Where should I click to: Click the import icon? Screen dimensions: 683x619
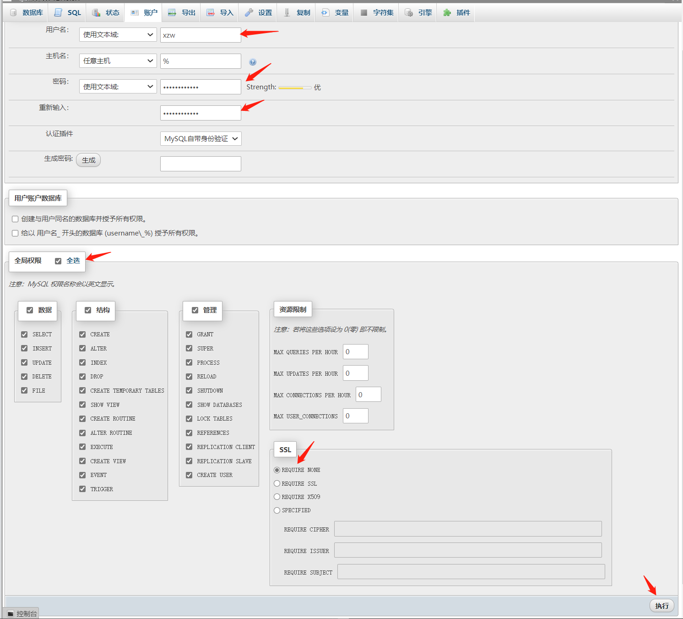coord(211,13)
